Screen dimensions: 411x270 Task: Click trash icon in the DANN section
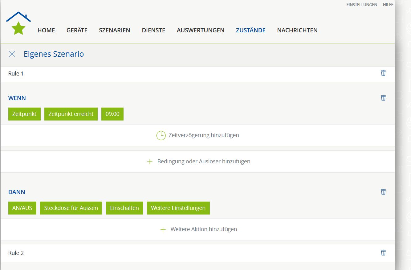(x=383, y=192)
